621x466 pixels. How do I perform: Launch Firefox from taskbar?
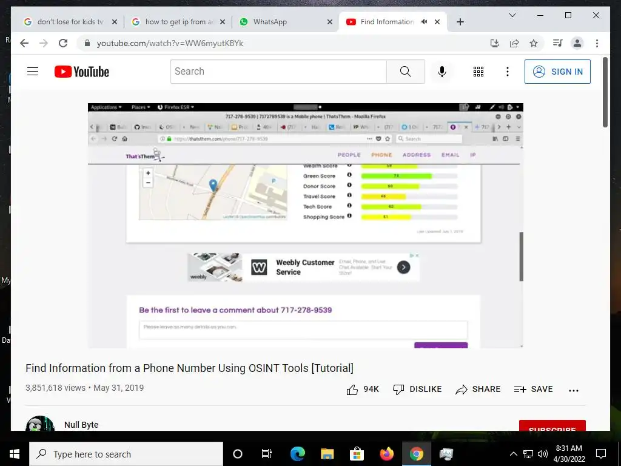tap(386, 454)
